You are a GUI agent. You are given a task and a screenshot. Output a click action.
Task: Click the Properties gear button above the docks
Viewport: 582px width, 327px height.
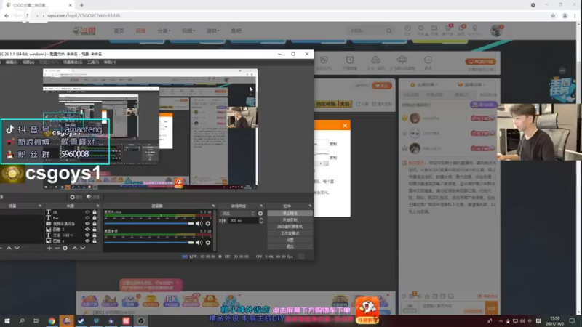[76, 197]
